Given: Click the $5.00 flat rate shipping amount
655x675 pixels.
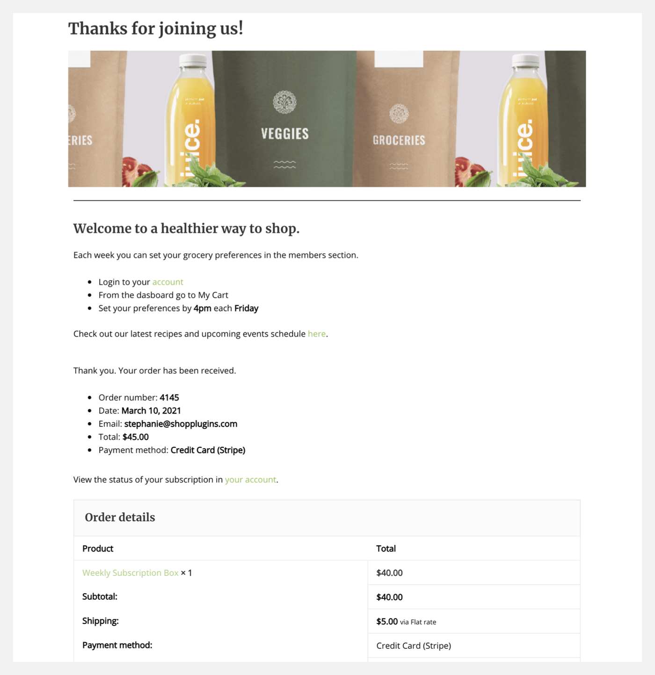Looking at the screenshot, I should (387, 621).
